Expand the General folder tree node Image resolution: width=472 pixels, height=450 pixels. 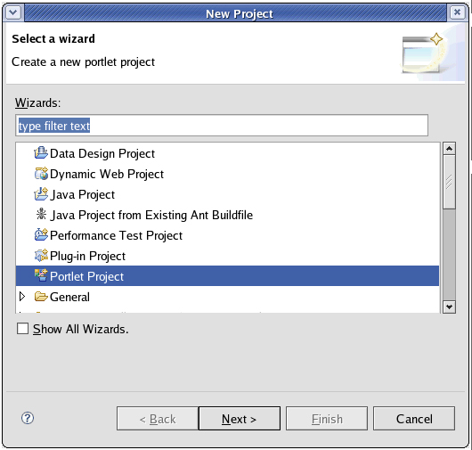click(x=22, y=297)
